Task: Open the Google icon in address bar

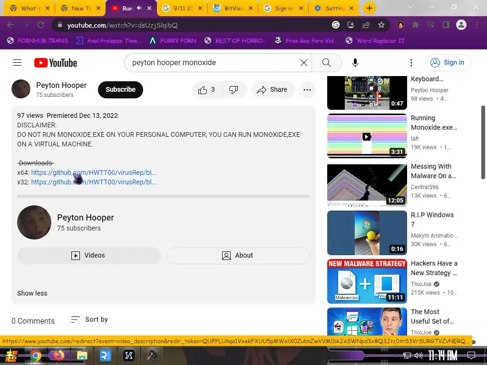Action: (336, 25)
